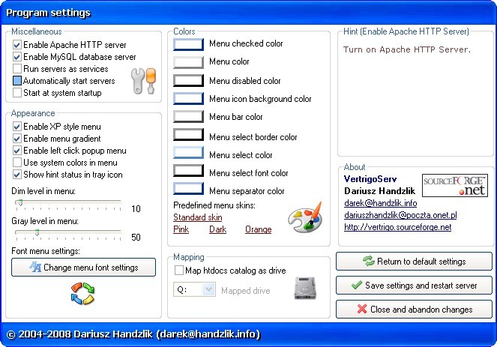Enable Run servers as services checkbox
497x347 pixels.
point(17,69)
